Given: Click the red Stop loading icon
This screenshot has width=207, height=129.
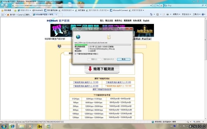Looking at the screenshot, I should click(161, 5).
